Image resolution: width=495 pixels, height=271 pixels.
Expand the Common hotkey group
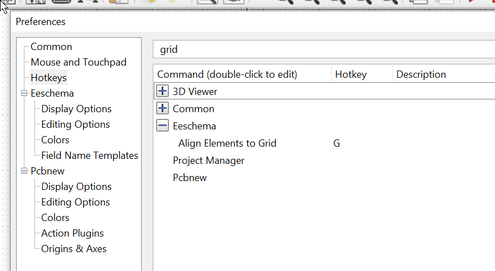point(163,109)
